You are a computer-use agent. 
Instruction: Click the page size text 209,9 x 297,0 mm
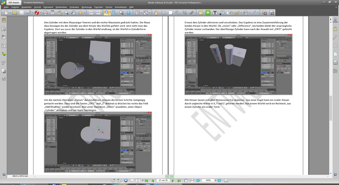(x=20, y=176)
